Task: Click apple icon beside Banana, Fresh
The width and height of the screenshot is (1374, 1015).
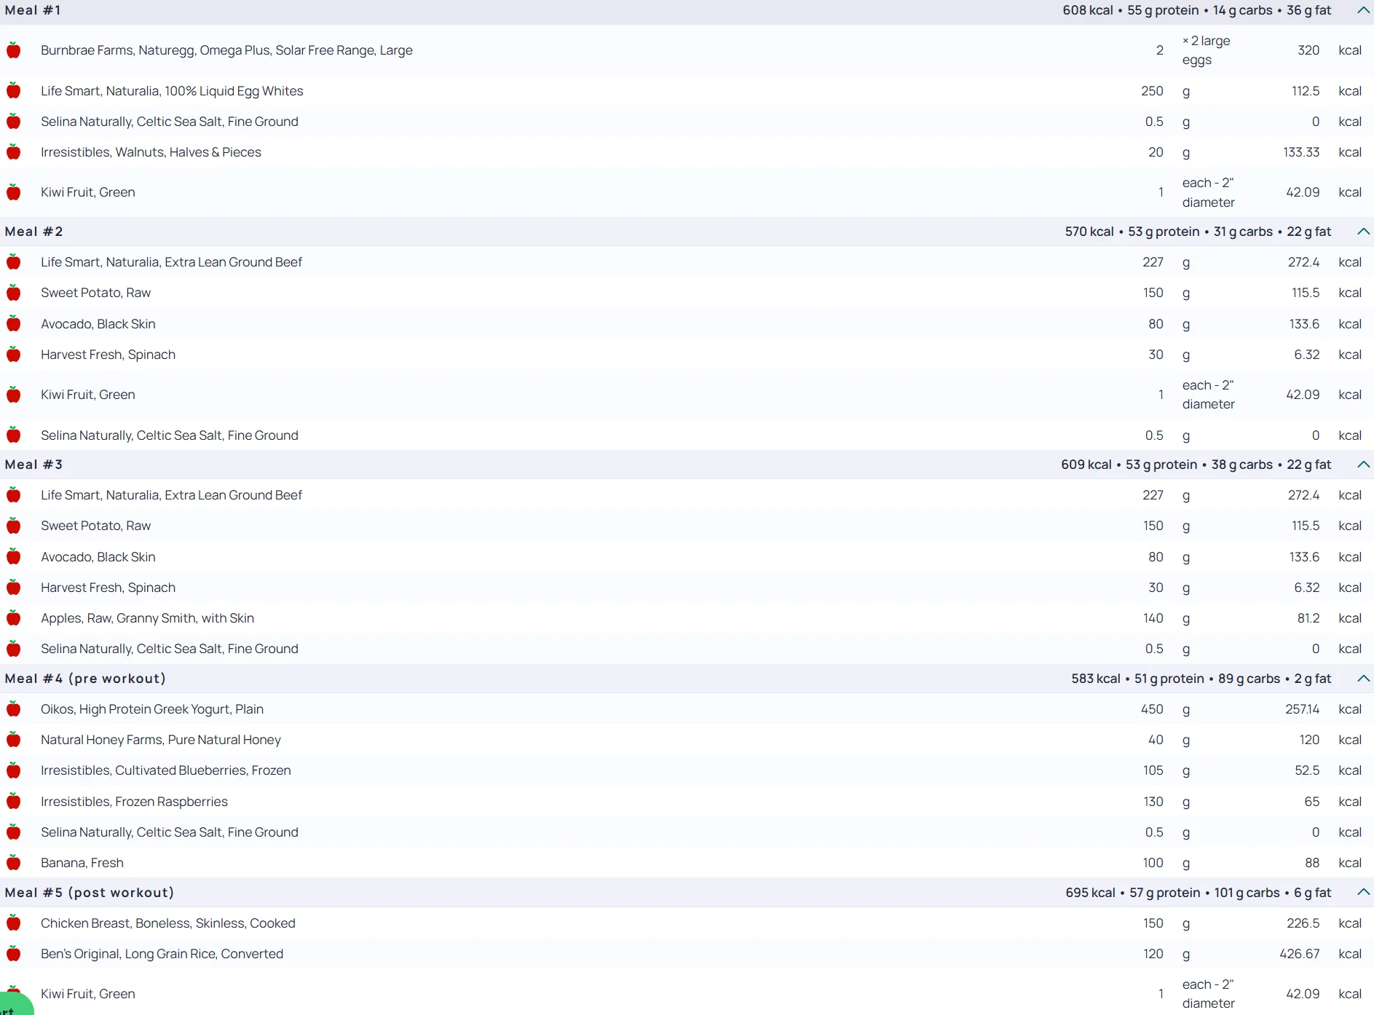Action: [13, 863]
